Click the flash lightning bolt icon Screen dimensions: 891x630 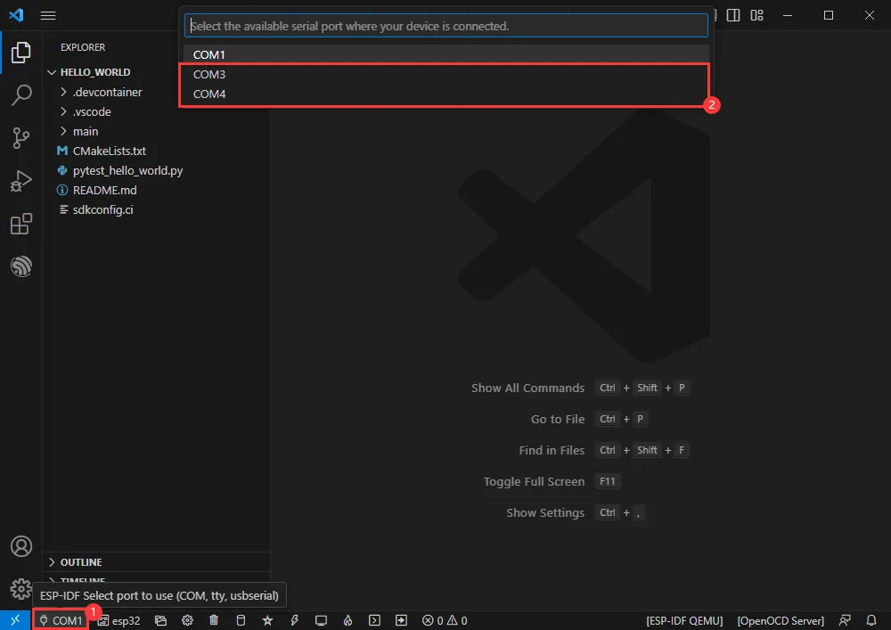tap(294, 620)
